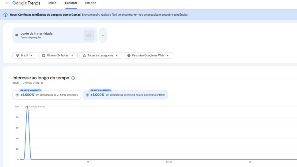Click the peak point of the trend line
297x167 pixels.
(28, 107)
